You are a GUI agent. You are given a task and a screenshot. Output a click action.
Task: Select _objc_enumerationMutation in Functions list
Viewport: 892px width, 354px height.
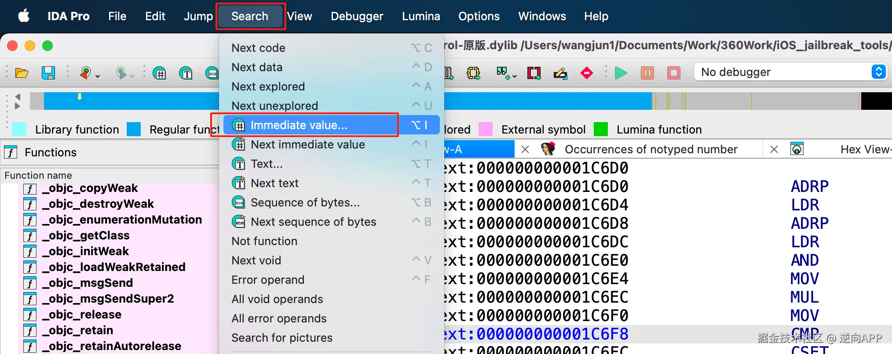click(121, 220)
